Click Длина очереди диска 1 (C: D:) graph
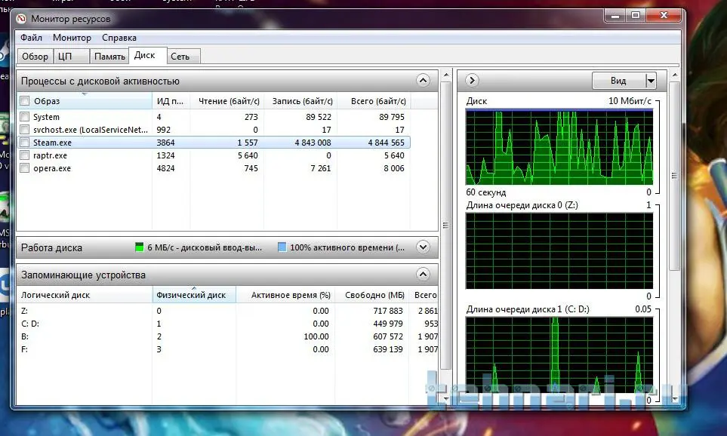 click(559, 355)
